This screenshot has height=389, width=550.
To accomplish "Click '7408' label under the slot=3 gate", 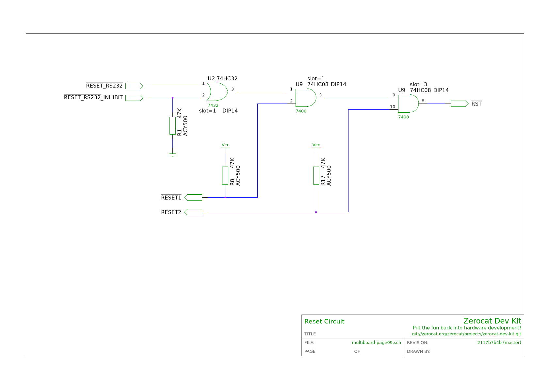I will coord(403,117).
